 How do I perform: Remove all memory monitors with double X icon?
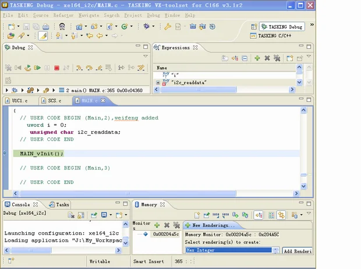coord(176,225)
